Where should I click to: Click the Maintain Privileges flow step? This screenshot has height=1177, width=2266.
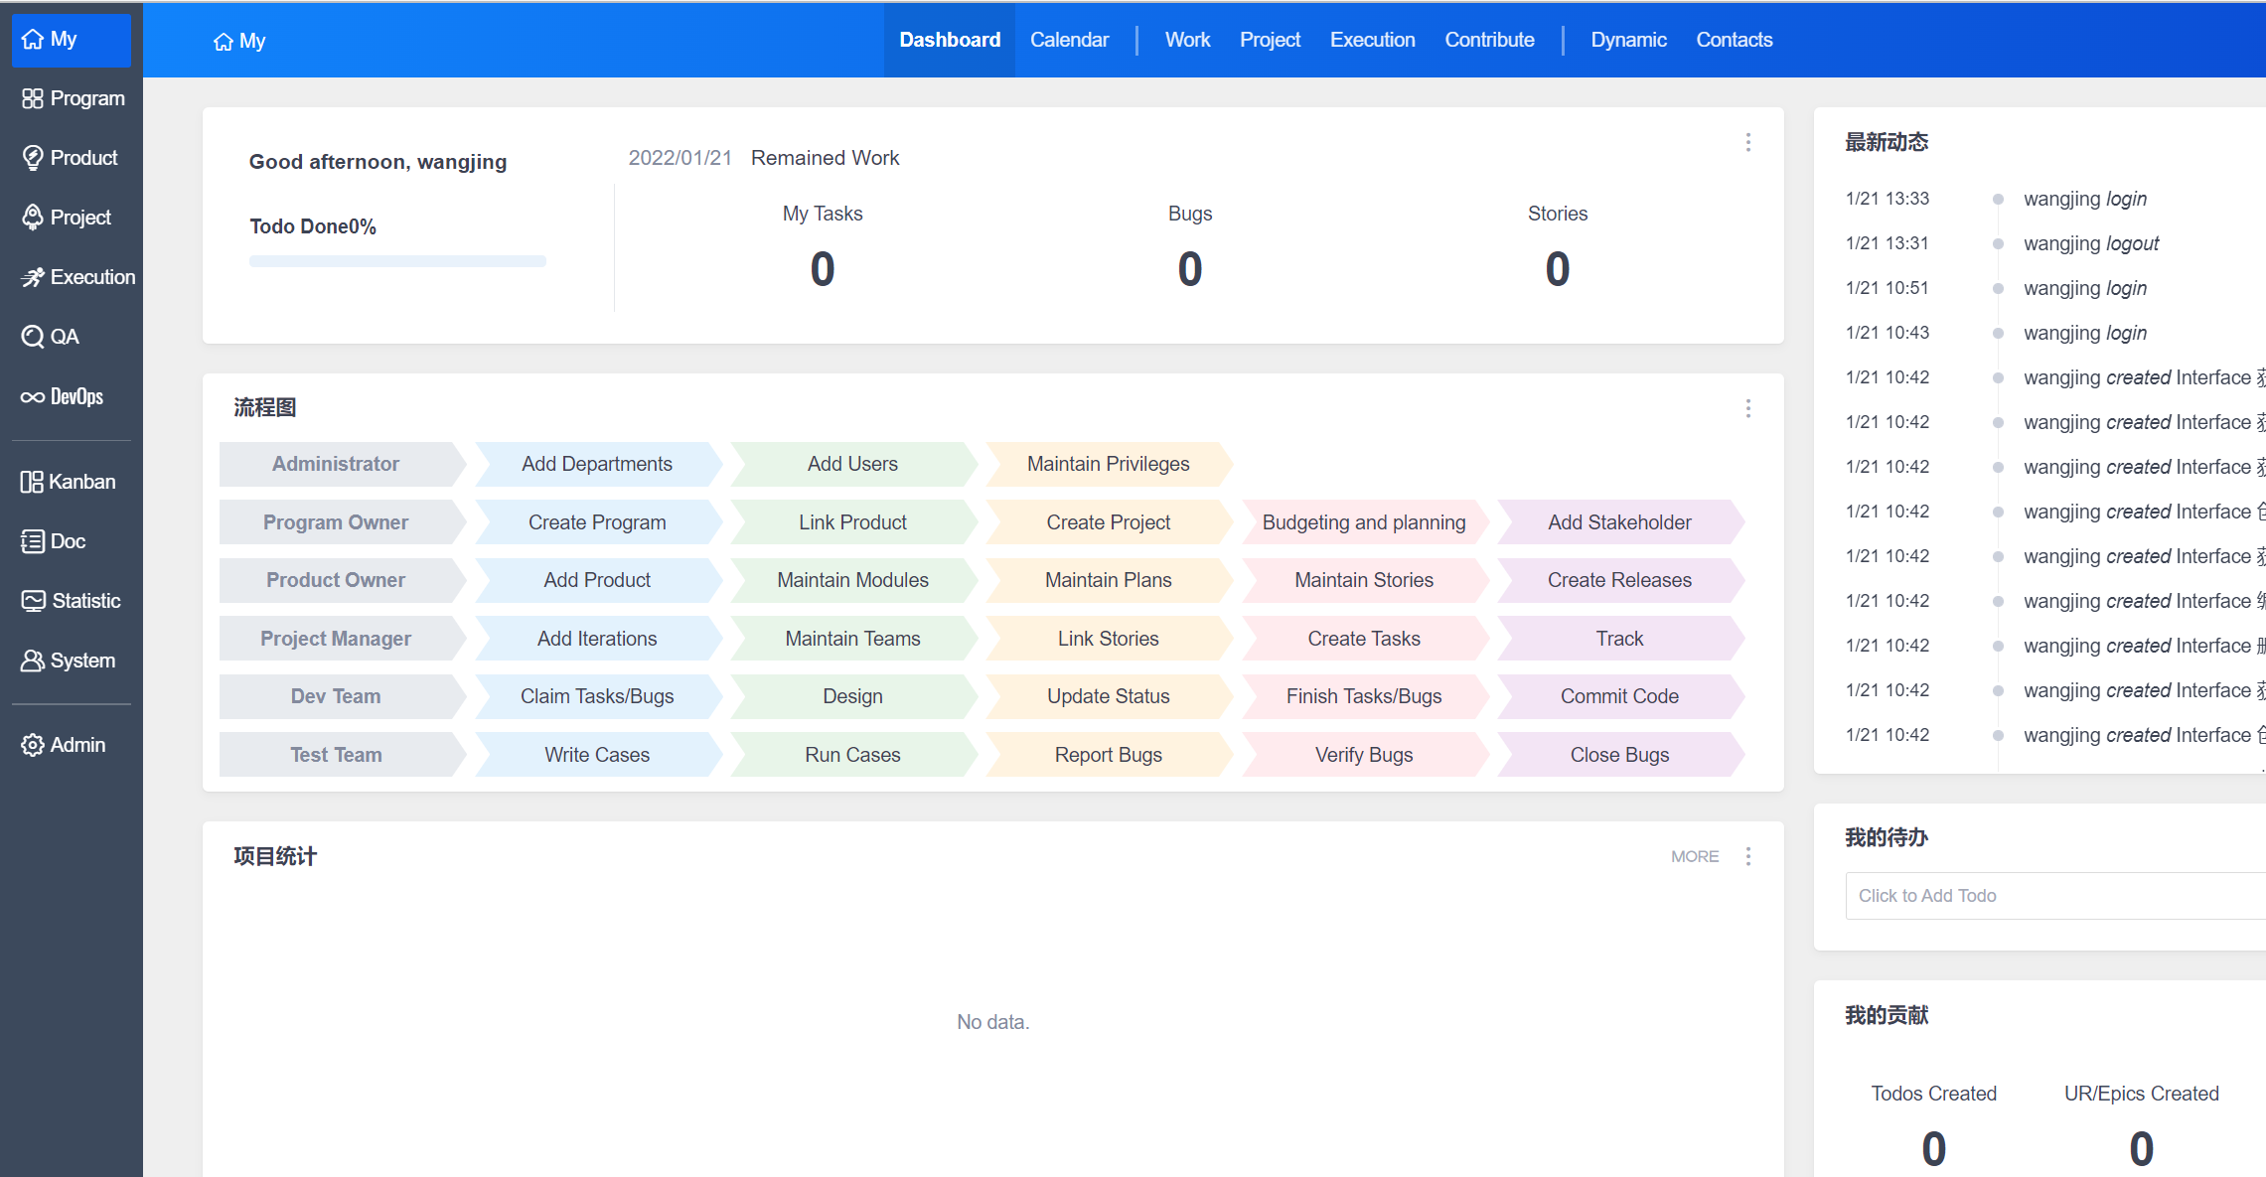pos(1109,464)
